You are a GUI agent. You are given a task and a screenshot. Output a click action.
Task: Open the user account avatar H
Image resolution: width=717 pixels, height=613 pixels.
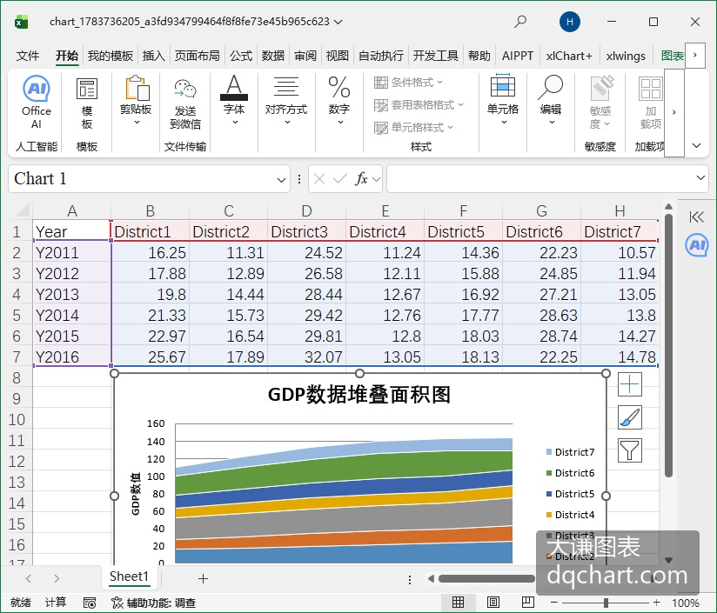coord(570,22)
